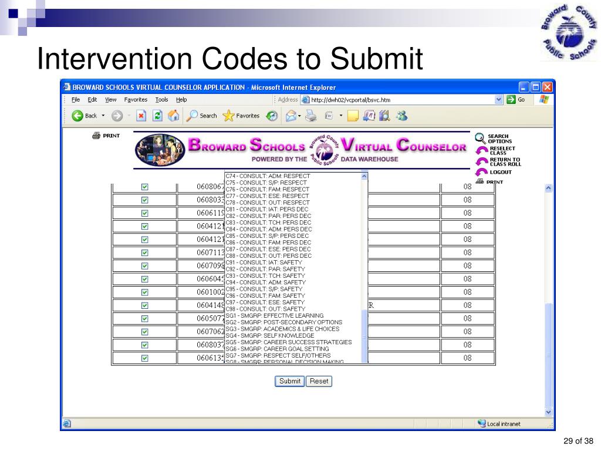The height and width of the screenshot is (451, 601).
Task: Open the Help menu
Action: pyautogui.click(x=181, y=100)
